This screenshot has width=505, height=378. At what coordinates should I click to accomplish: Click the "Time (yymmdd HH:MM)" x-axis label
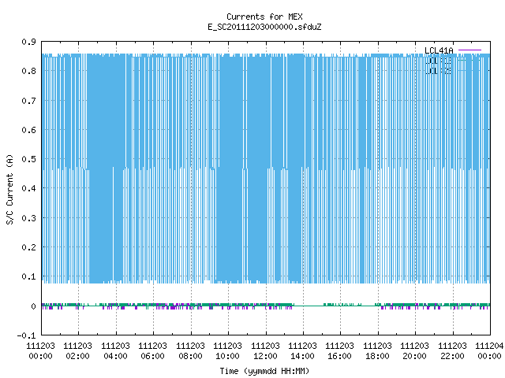tap(264, 371)
